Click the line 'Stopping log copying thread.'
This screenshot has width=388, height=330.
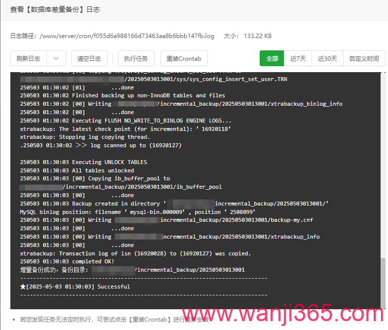click(85, 137)
